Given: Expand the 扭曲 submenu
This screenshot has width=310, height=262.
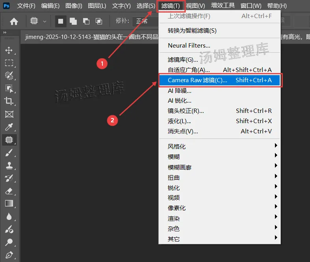Looking at the screenshot, I should coord(219,177).
